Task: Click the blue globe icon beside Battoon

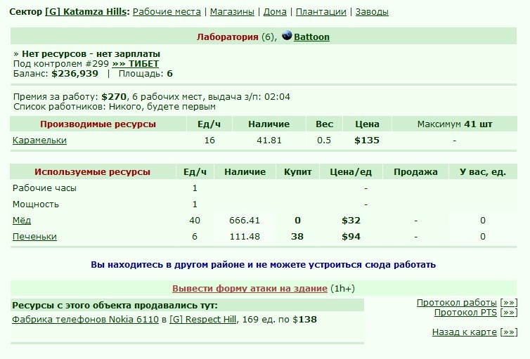Action: [x=287, y=35]
